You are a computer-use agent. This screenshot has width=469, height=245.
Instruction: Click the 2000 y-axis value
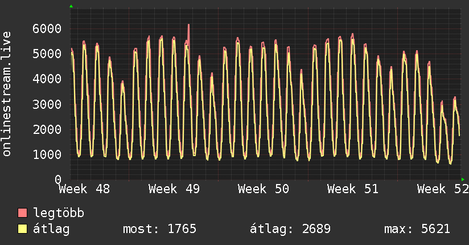coord(47,130)
